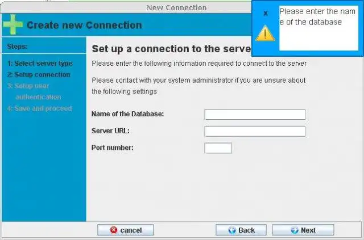This screenshot has height=240, width=364.
Task: Click the 'Port number:' label
Action: click(x=113, y=148)
